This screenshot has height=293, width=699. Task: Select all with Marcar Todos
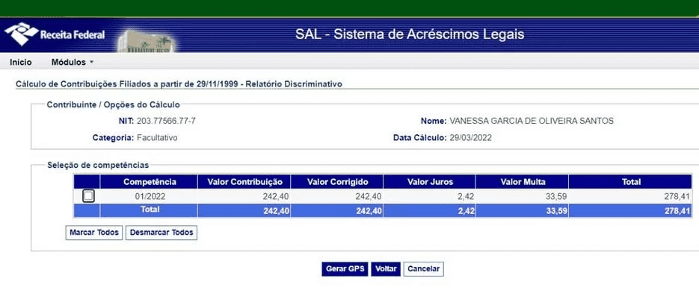[x=94, y=233]
